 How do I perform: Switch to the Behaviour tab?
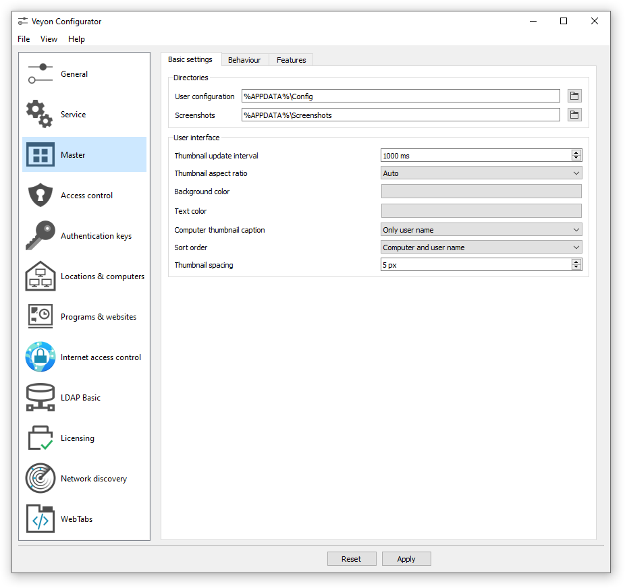(x=244, y=60)
